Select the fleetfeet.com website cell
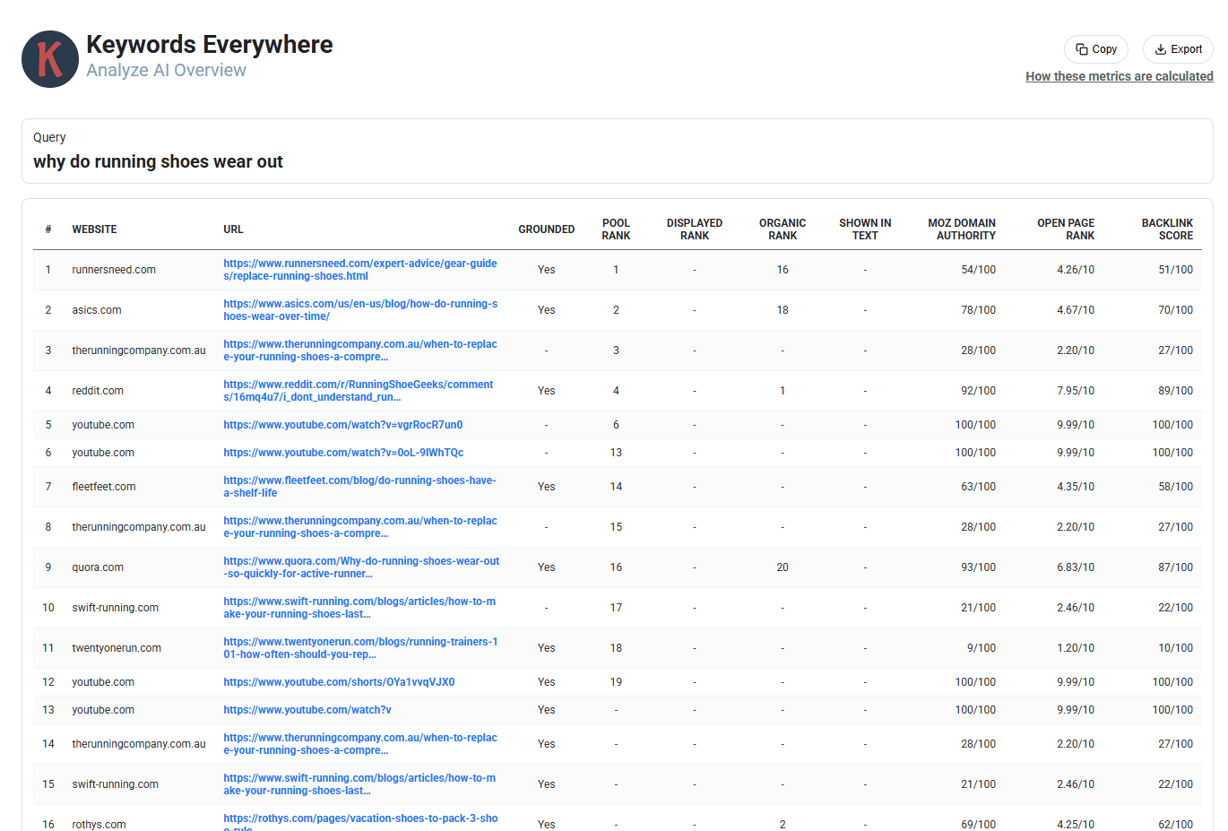1228x831 pixels. tap(104, 487)
